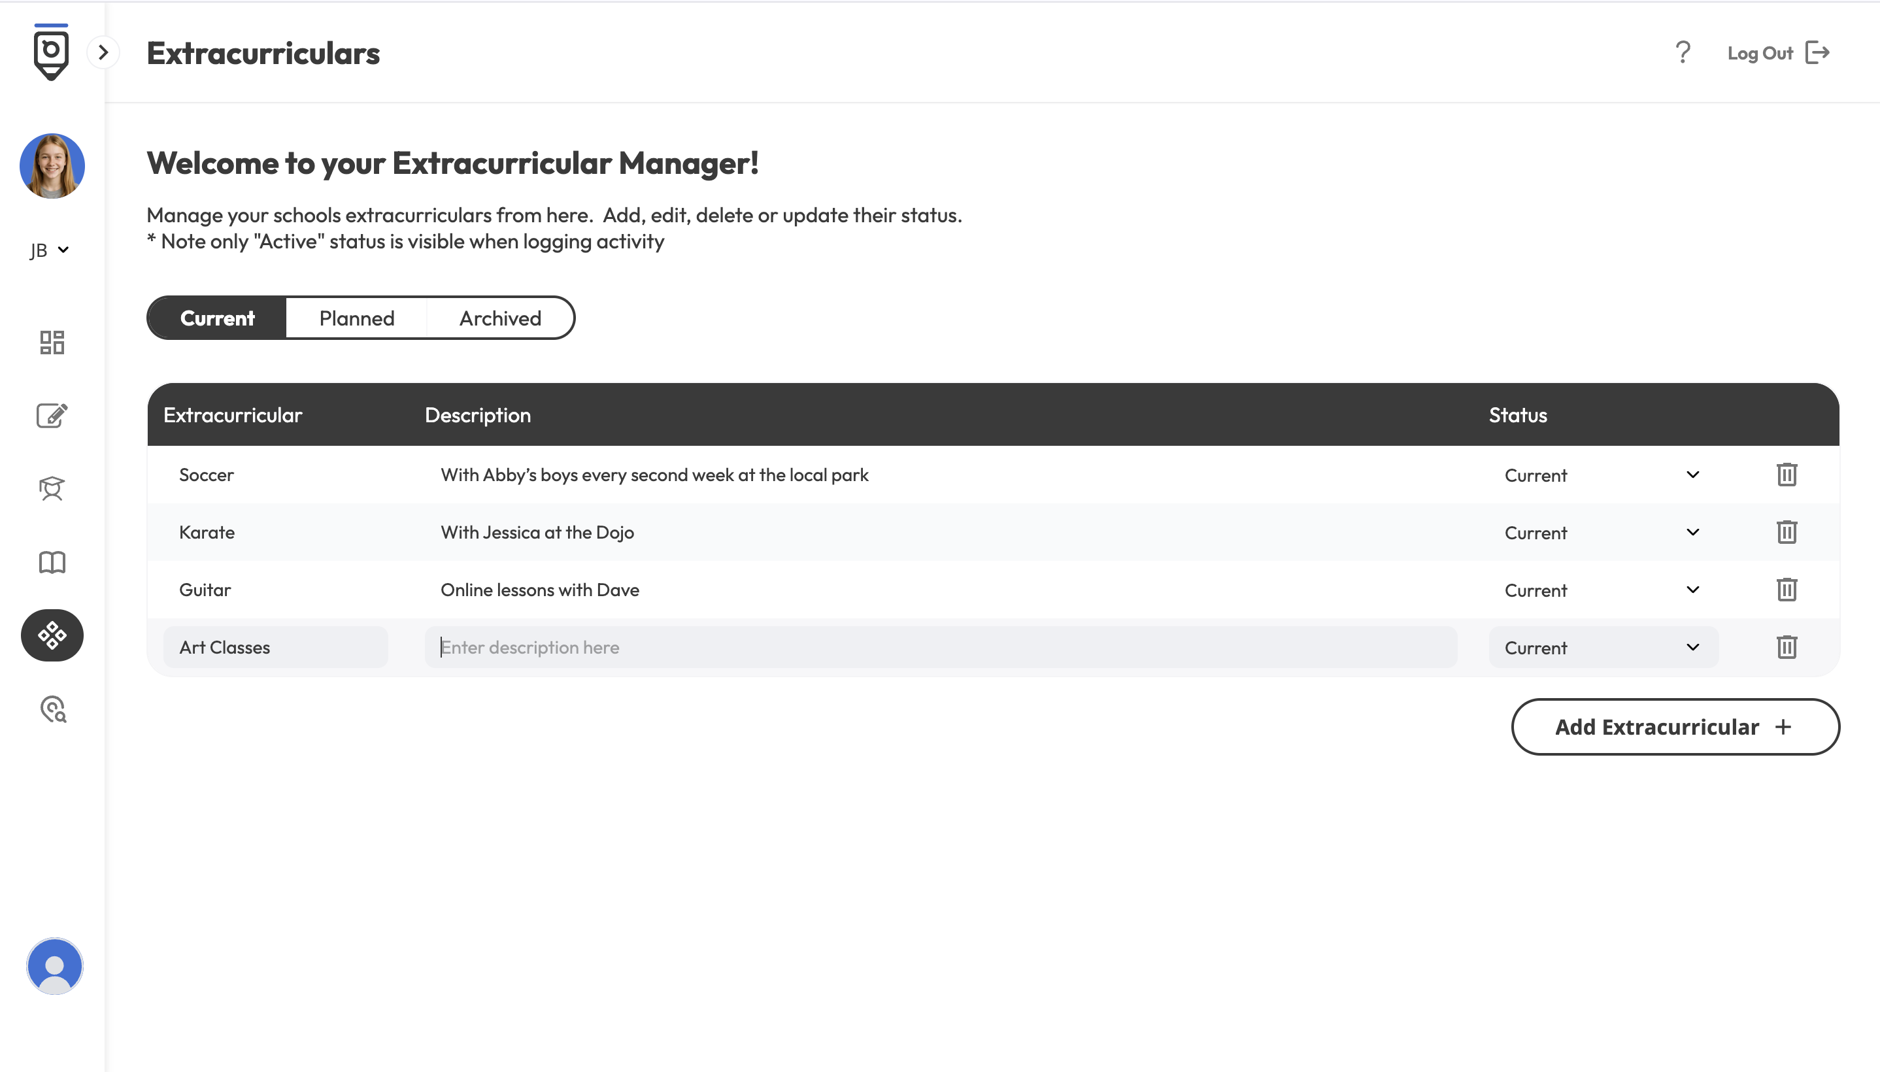Viewport: 1880px width, 1072px height.
Task: Click the Karate extracurricular name
Action: pos(207,532)
